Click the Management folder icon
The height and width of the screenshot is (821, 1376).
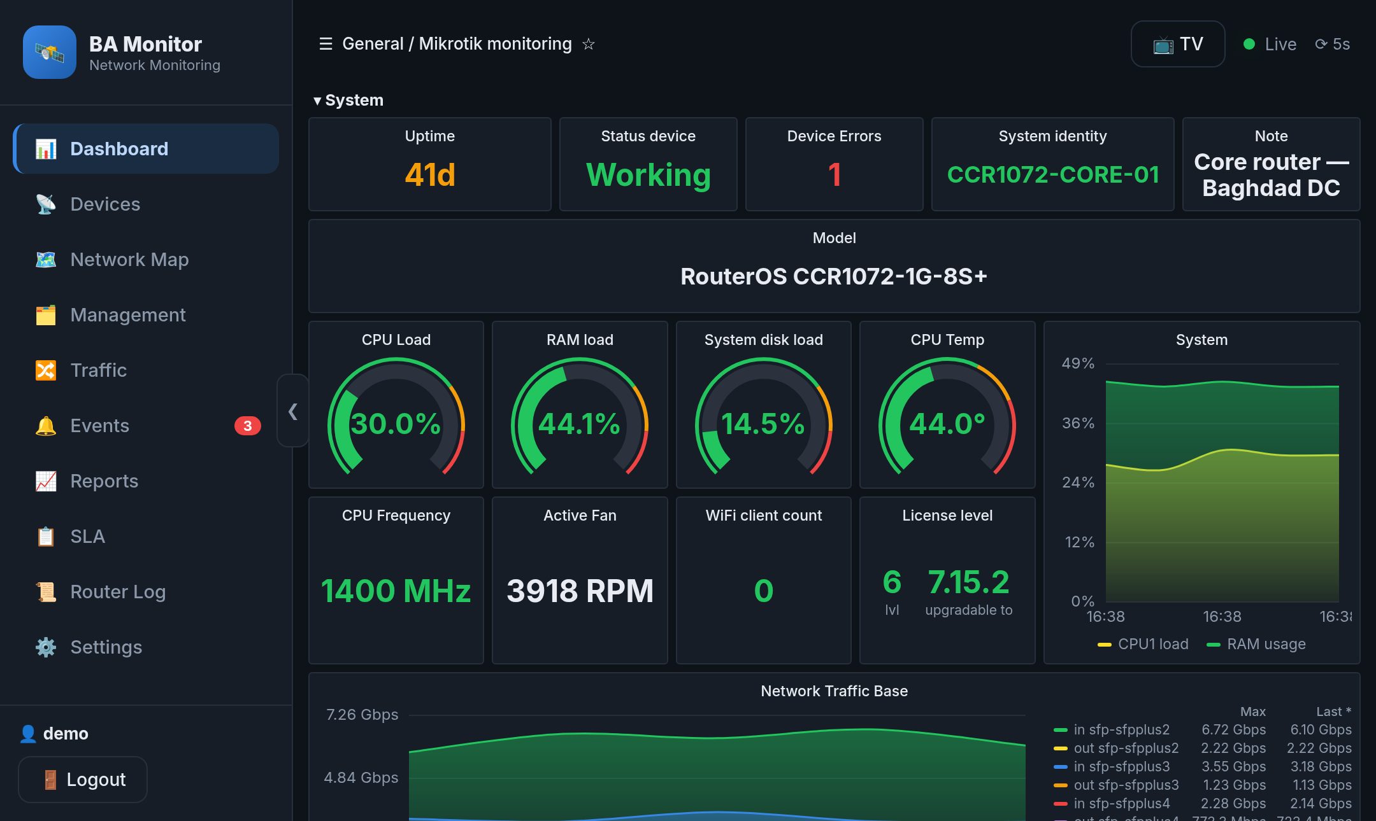46,315
